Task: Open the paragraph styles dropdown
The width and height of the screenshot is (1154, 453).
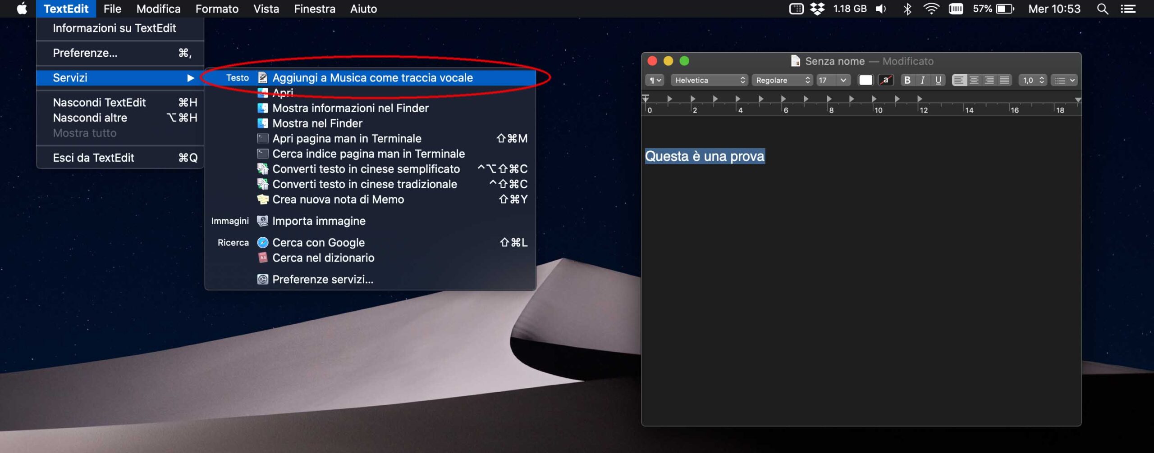Action: click(x=655, y=80)
